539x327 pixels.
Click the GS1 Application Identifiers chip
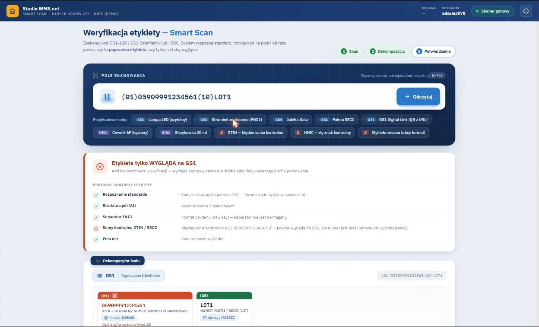(x=128, y=276)
